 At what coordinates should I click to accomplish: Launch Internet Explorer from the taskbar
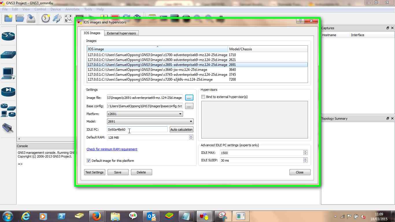coord(26,216)
